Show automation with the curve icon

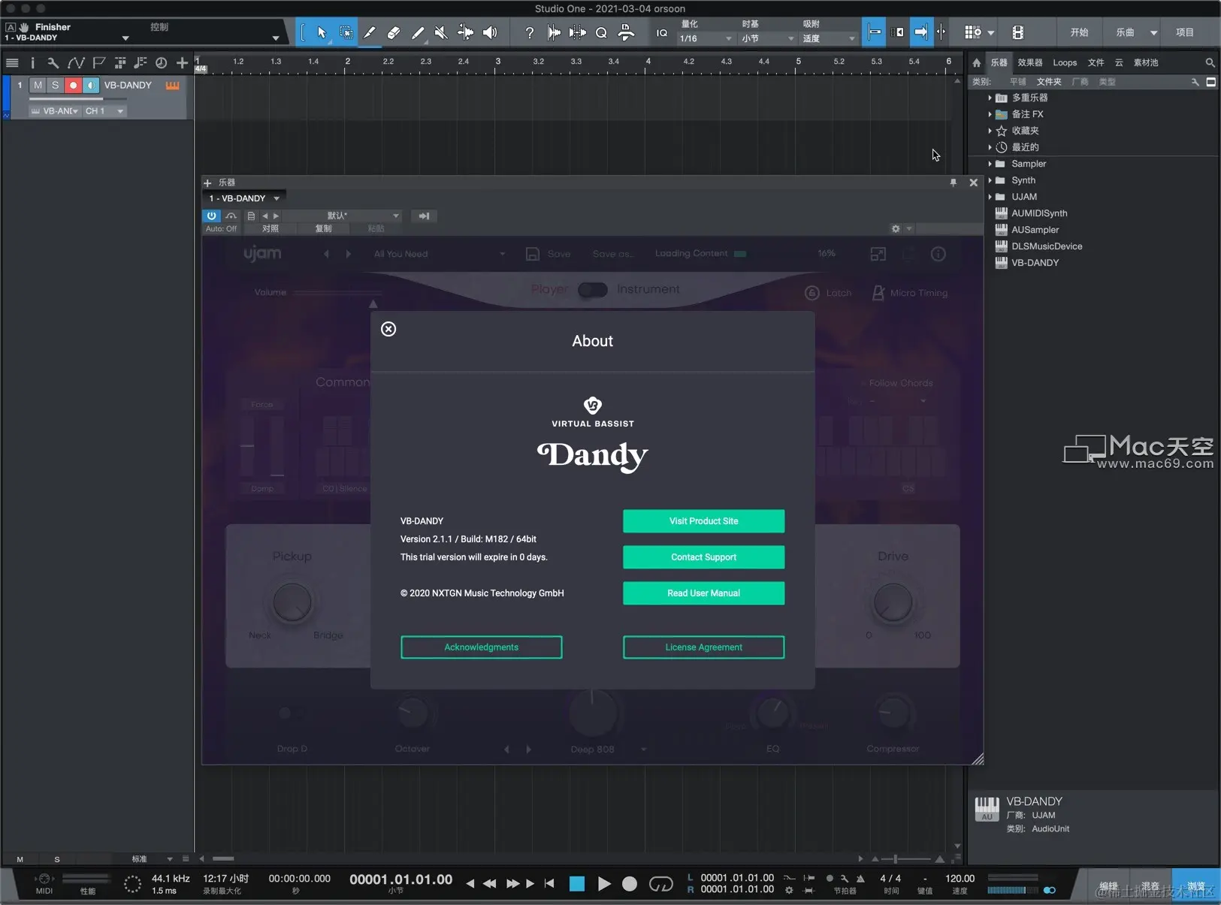[x=76, y=63]
